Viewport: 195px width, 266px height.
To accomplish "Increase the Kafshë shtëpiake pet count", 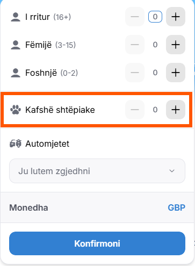I will (x=176, y=110).
